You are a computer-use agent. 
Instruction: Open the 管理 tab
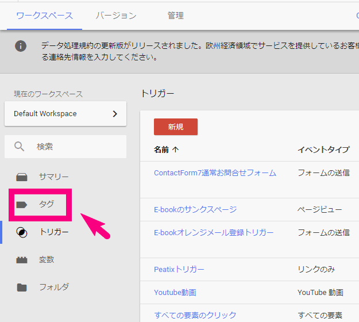pos(176,16)
